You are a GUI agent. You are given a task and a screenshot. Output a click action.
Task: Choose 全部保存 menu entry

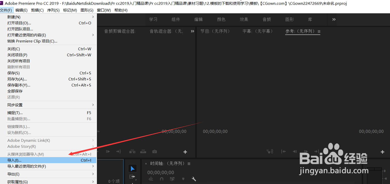(48, 91)
